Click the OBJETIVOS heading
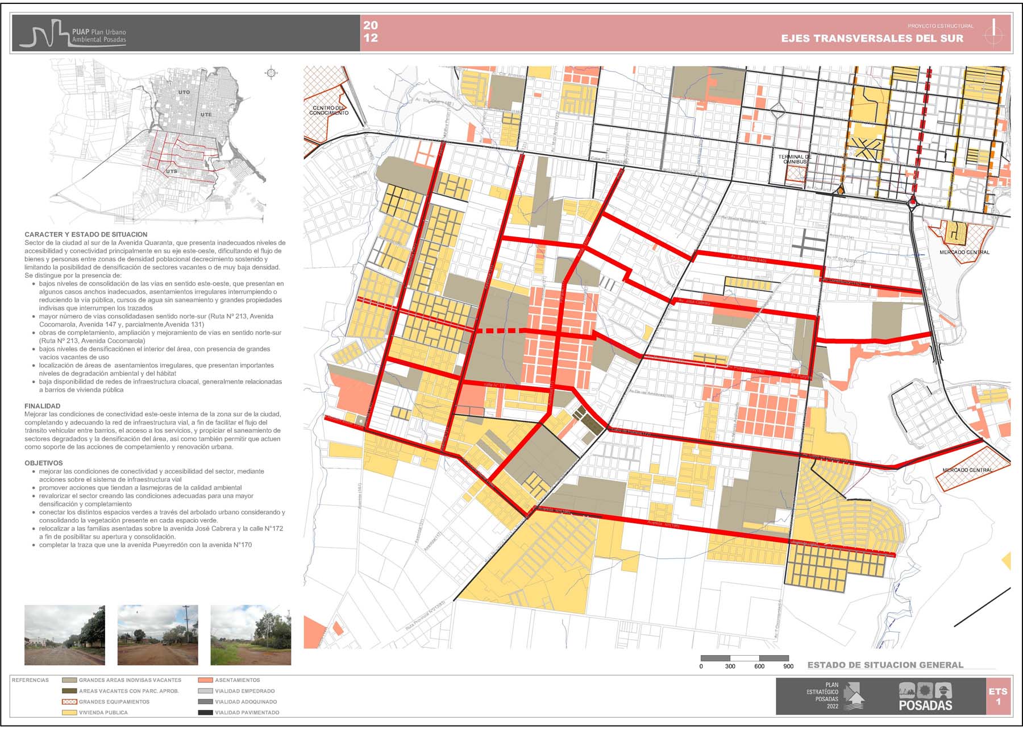 coord(43,463)
